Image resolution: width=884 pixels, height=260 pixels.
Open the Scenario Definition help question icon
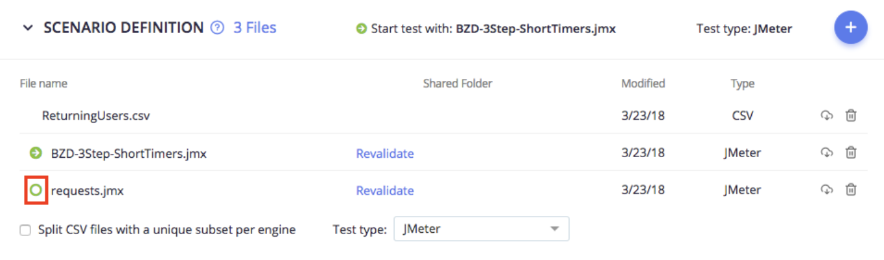218,28
